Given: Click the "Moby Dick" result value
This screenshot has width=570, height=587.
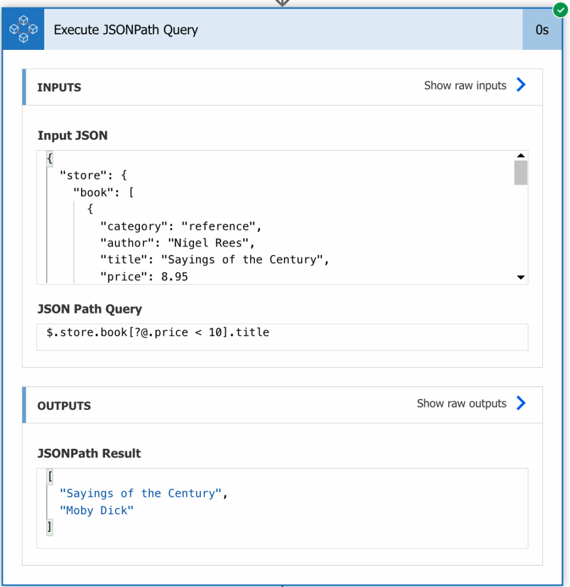Looking at the screenshot, I should coord(96,510).
